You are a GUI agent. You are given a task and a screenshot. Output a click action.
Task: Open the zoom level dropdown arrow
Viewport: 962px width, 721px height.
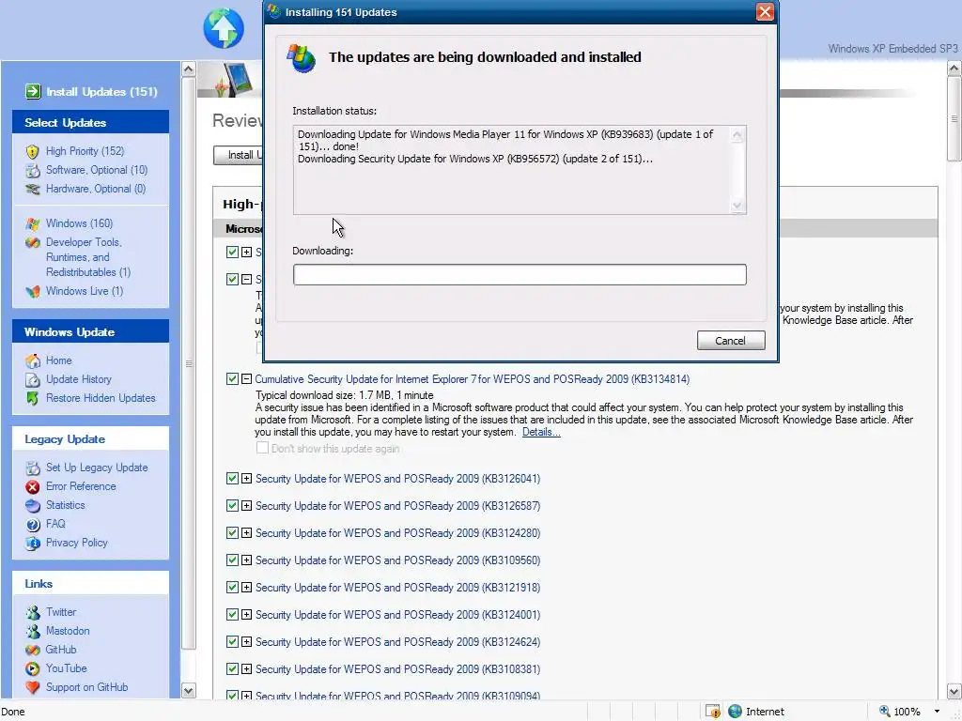coord(937,712)
